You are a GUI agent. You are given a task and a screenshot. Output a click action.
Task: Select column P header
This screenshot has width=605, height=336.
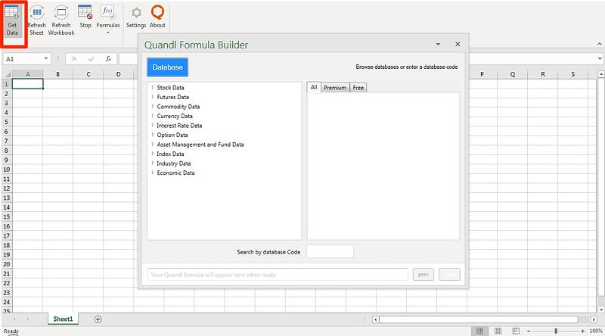(482, 74)
